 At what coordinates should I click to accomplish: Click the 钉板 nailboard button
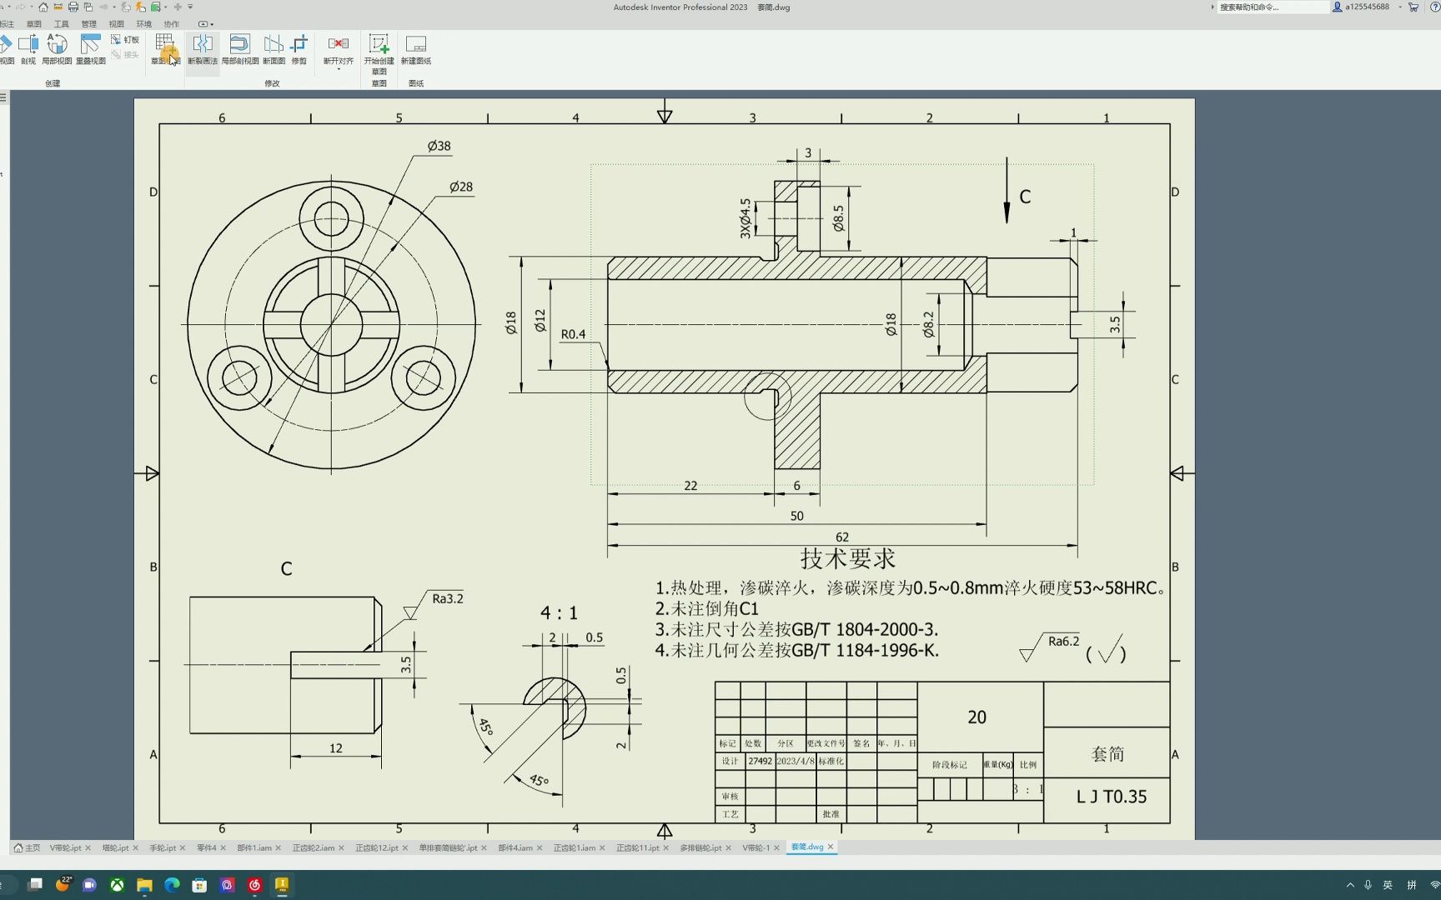click(126, 39)
